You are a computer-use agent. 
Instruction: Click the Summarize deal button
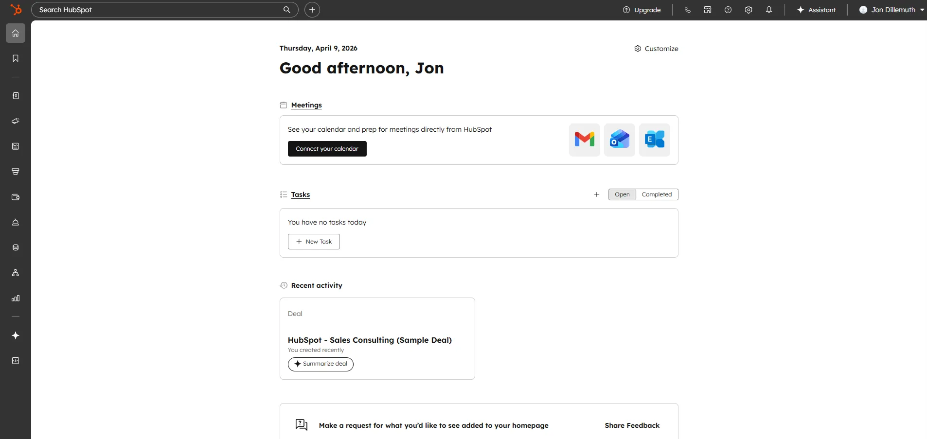click(x=321, y=364)
